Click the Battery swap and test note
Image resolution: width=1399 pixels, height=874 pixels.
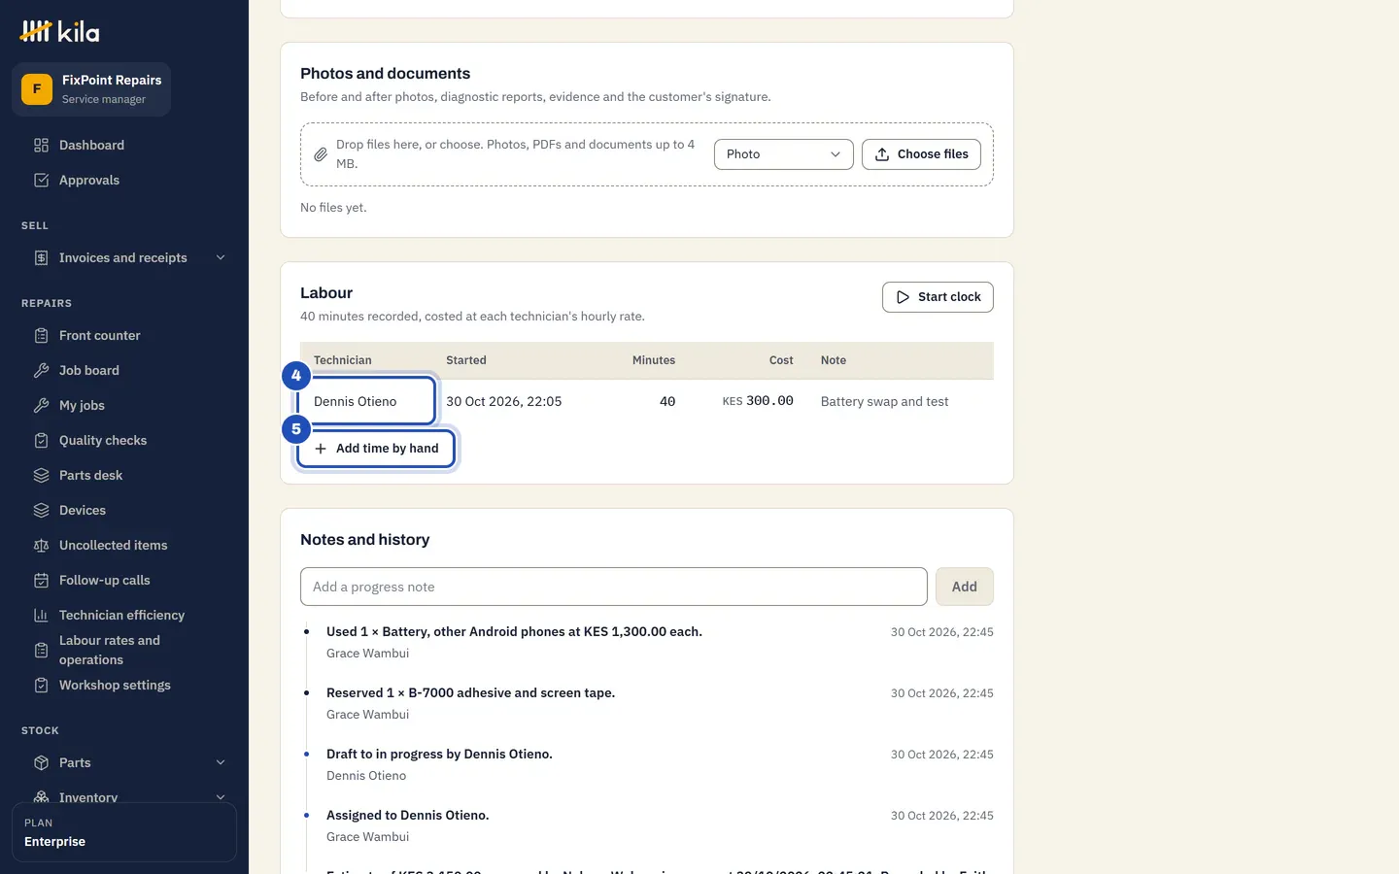(884, 401)
